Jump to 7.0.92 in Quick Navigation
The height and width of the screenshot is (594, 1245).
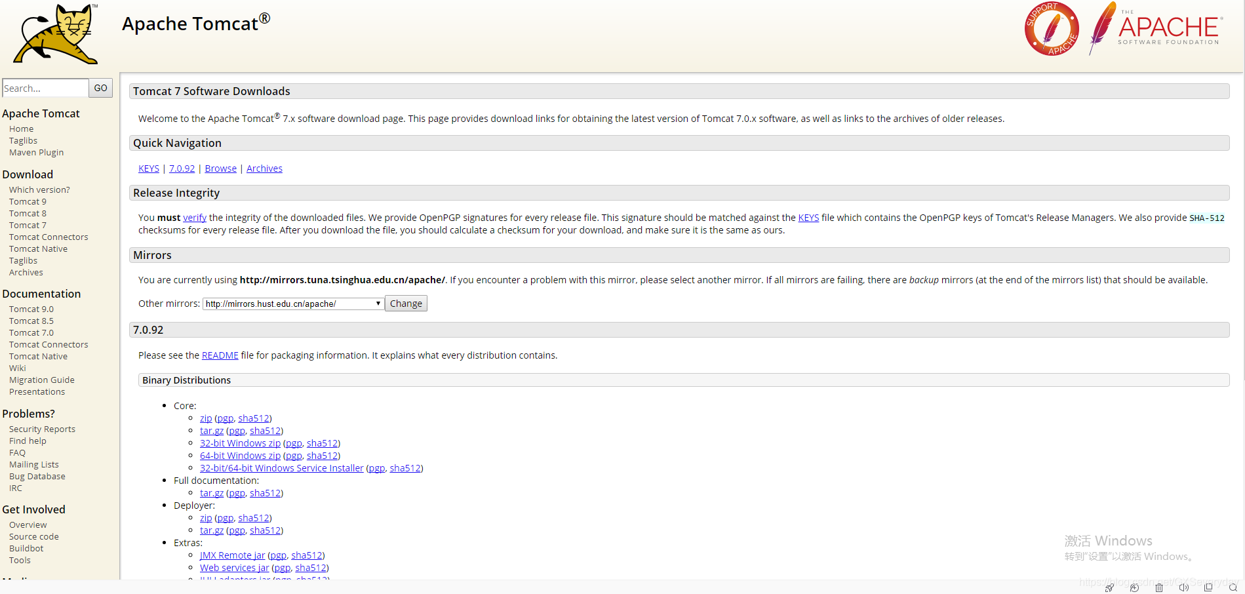182,168
